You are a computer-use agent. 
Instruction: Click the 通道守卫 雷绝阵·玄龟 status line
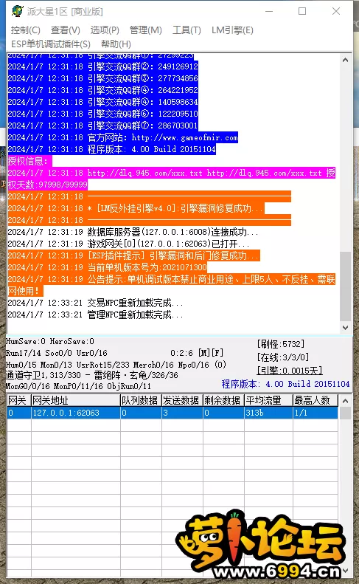[92, 375]
